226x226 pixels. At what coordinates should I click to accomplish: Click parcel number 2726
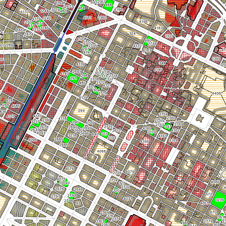pos(117,173)
